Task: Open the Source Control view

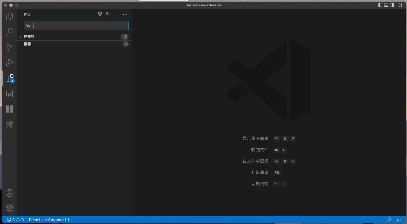Action: 10,47
